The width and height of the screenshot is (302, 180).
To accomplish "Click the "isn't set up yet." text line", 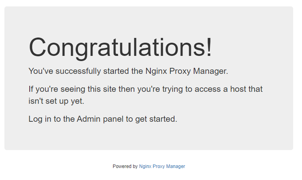I will click(57, 101).
